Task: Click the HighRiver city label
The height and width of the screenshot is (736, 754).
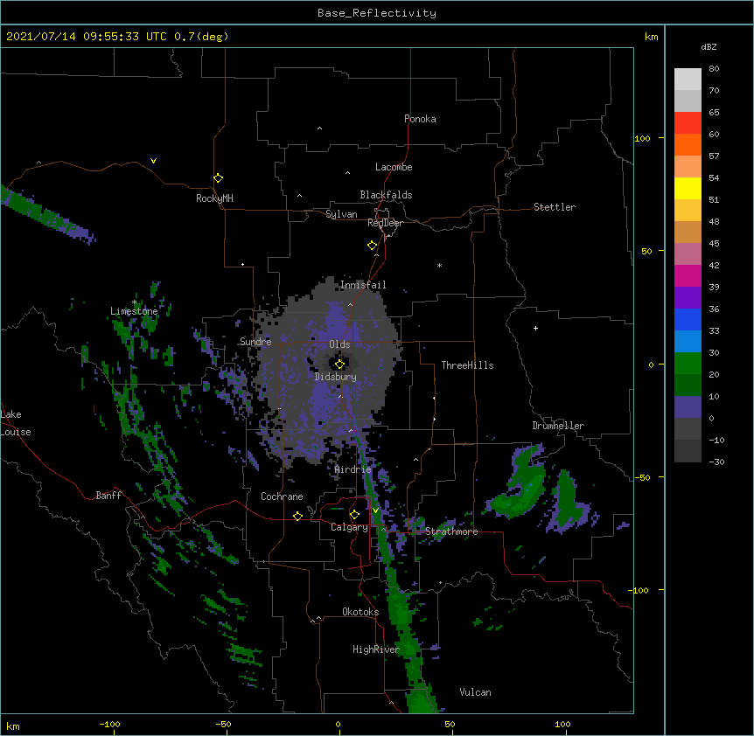Action: [376, 649]
